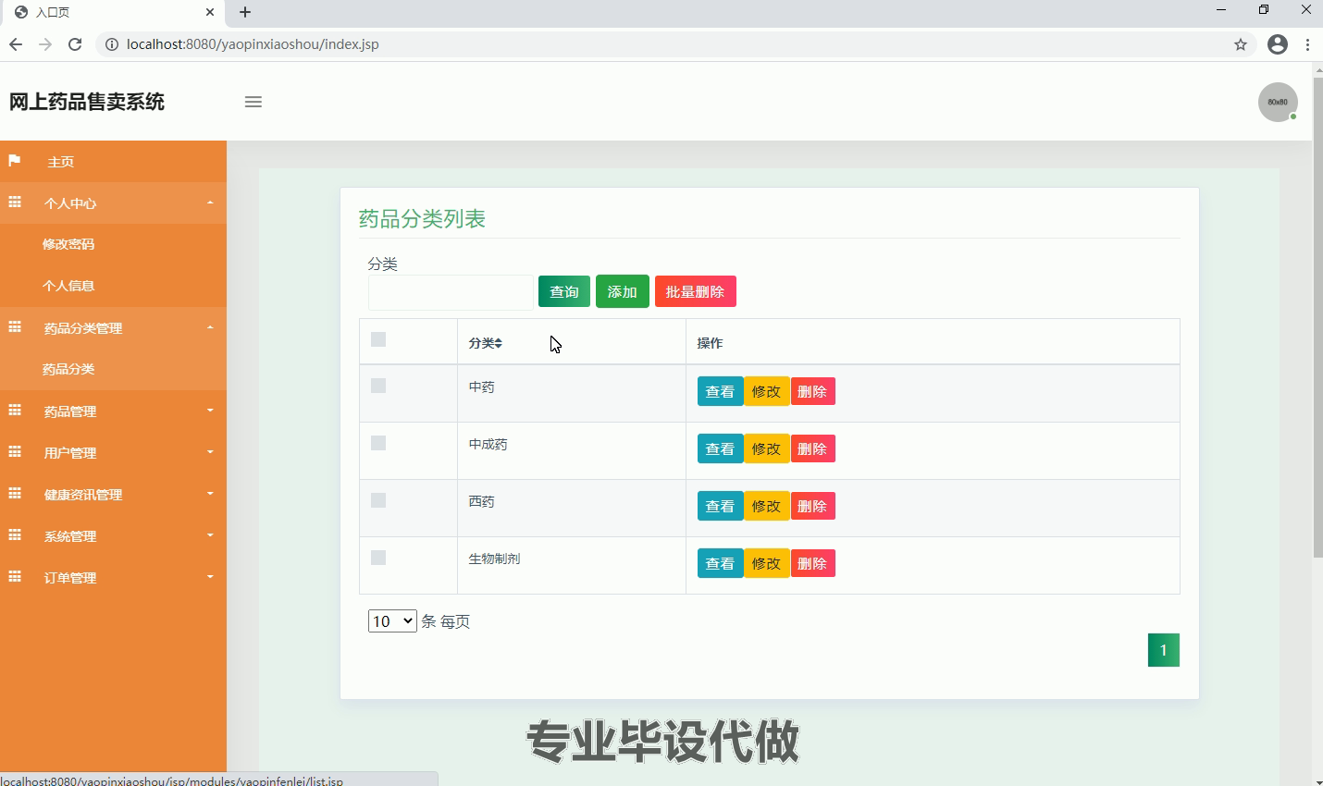Image resolution: width=1323 pixels, height=786 pixels.
Task: Click the 批量删除 button
Action: [696, 292]
